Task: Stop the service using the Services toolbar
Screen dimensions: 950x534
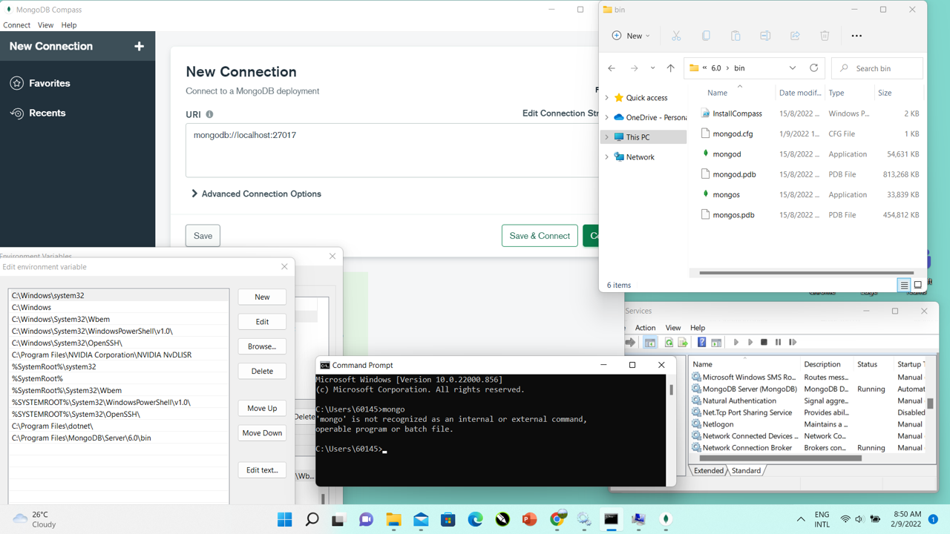Action: click(x=764, y=343)
